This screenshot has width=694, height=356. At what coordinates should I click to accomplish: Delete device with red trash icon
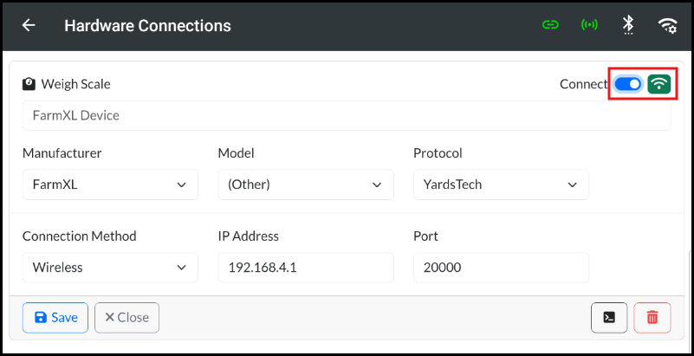652,318
